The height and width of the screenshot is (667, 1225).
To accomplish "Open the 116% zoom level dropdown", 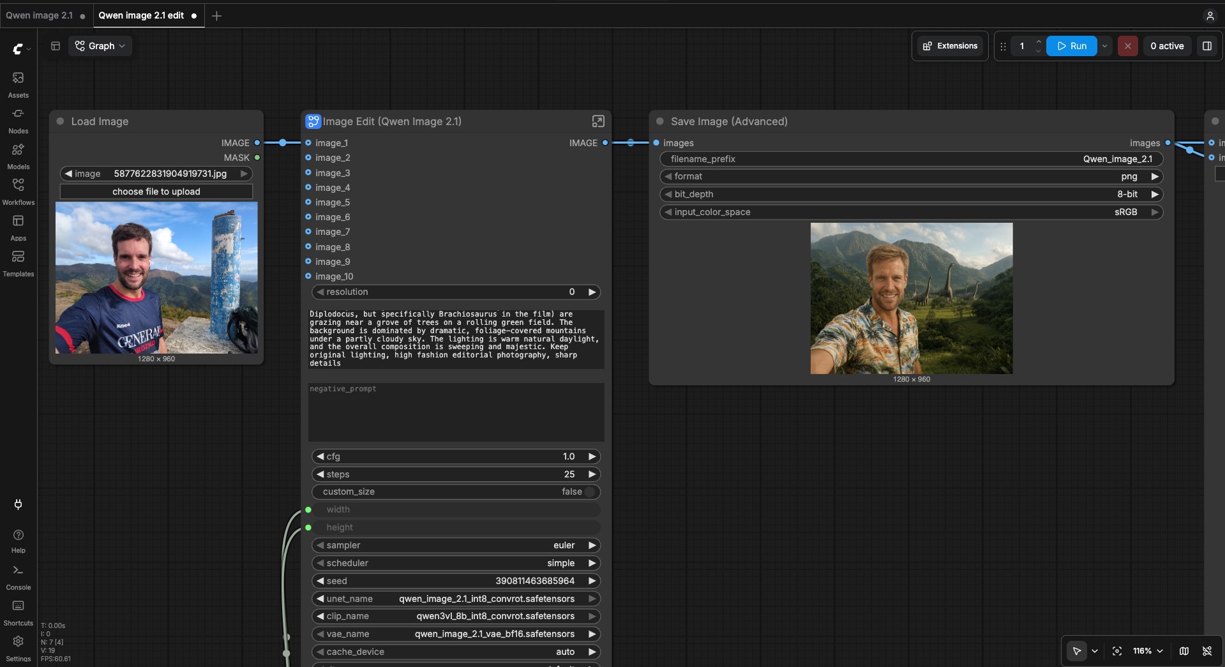I will [1148, 651].
